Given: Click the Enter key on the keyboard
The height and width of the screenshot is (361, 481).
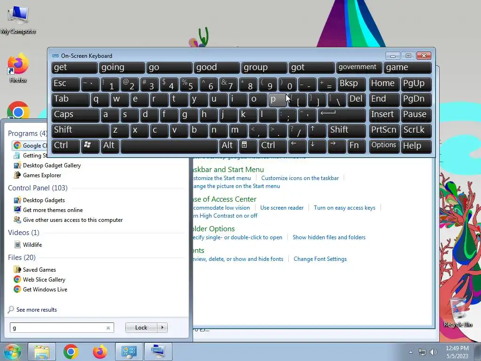Looking at the screenshot, I should point(342,115).
